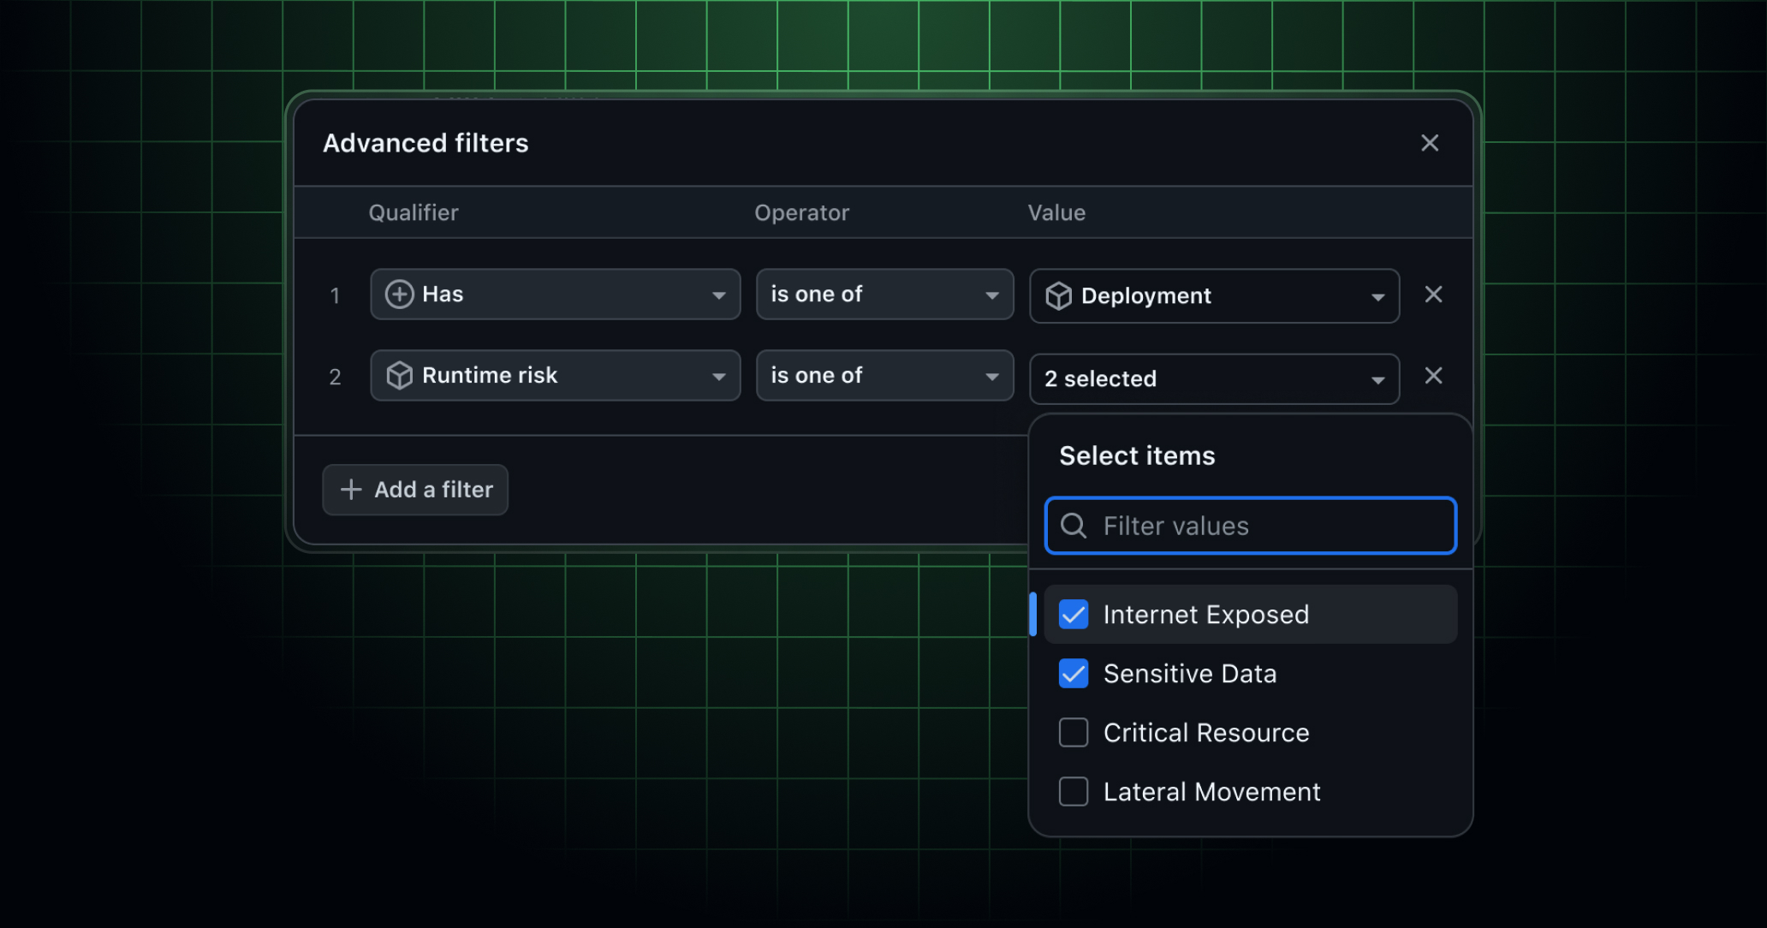Close the Advanced filters dialog
Screen dimensions: 1767x928
click(x=1430, y=143)
